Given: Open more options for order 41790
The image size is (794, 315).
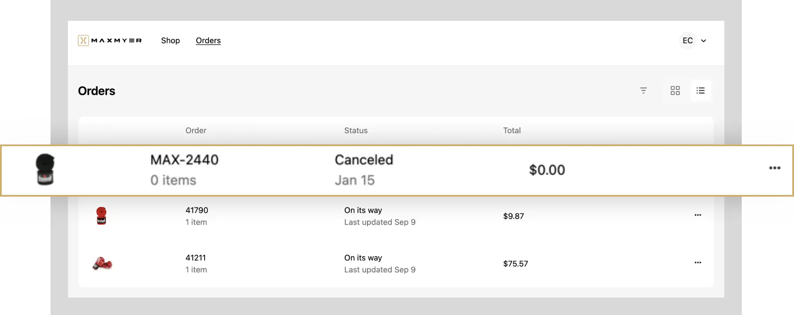Looking at the screenshot, I should pos(698,215).
